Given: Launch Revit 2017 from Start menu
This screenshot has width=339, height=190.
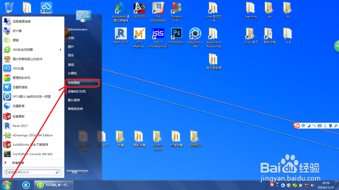Looking at the screenshot, I should pos(33,126).
